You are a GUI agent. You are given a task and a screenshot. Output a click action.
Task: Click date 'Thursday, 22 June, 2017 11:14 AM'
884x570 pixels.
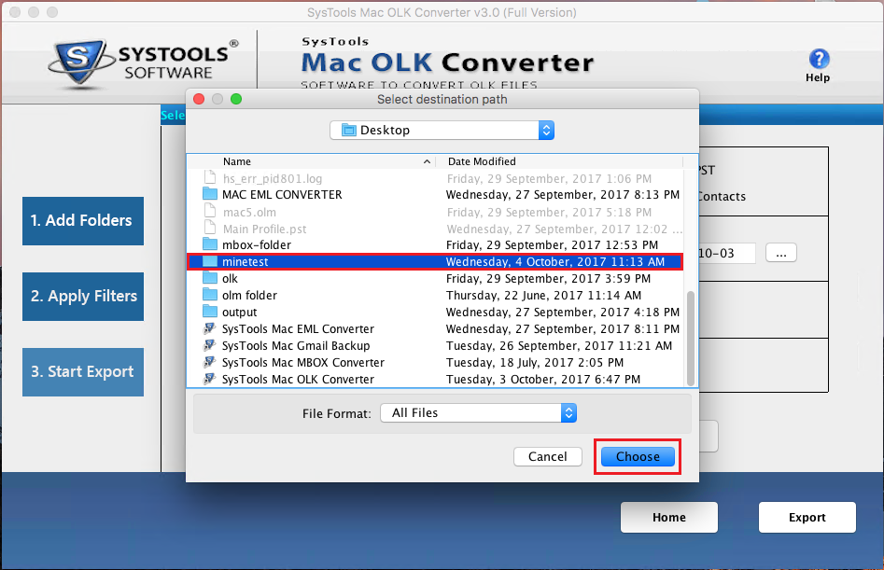point(543,296)
